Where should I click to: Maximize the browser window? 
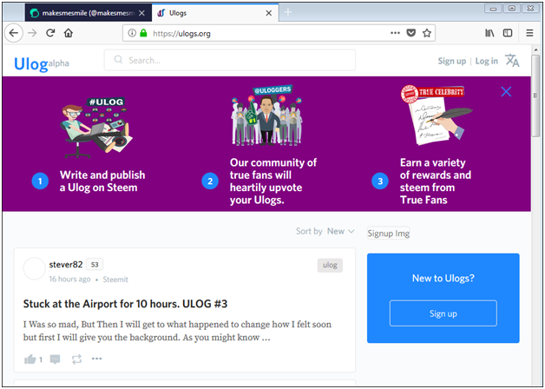coord(512,9)
